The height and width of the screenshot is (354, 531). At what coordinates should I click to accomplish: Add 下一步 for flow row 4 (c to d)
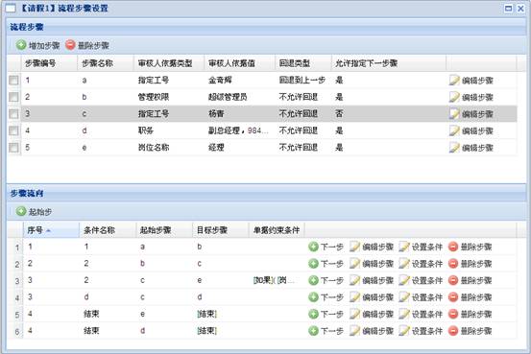click(x=326, y=297)
